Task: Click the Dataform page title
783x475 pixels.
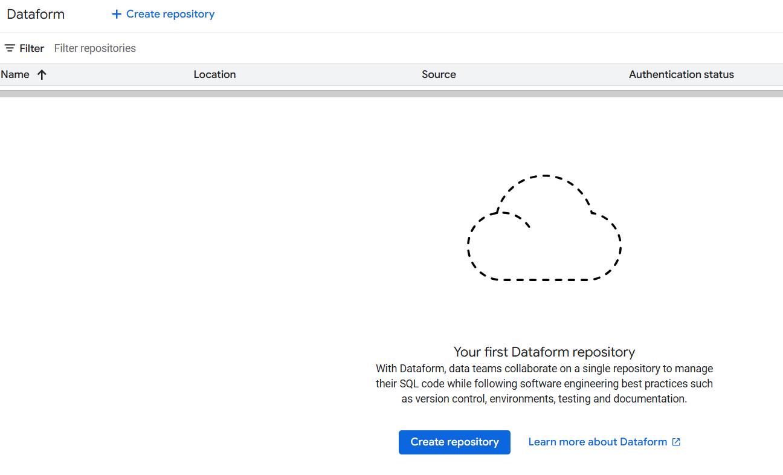Action: pyautogui.click(x=36, y=14)
